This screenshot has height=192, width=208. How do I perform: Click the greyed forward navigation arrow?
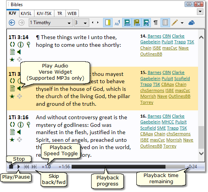pos(21,23)
